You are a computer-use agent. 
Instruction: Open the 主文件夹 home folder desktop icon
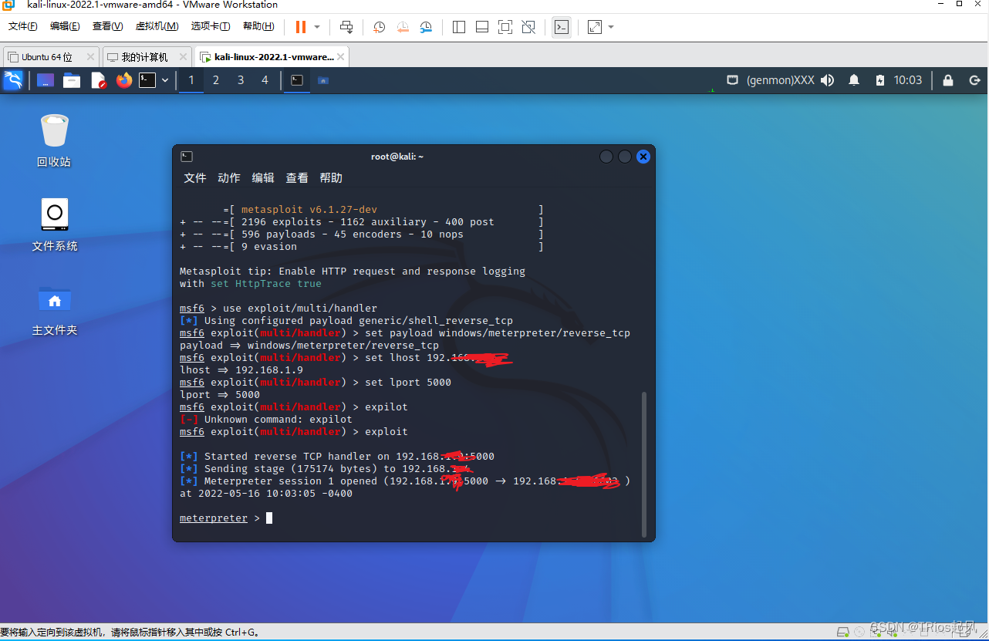point(55,309)
